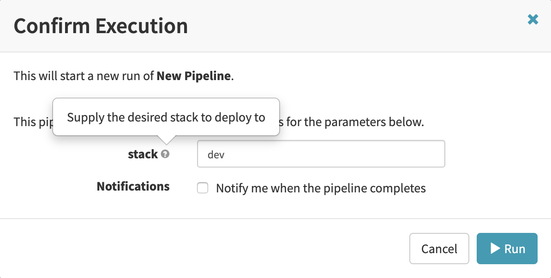Click the 'Supply the desired stack' tooltip
The height and width of the screenshot is (278, 551).
coord(166,117)
